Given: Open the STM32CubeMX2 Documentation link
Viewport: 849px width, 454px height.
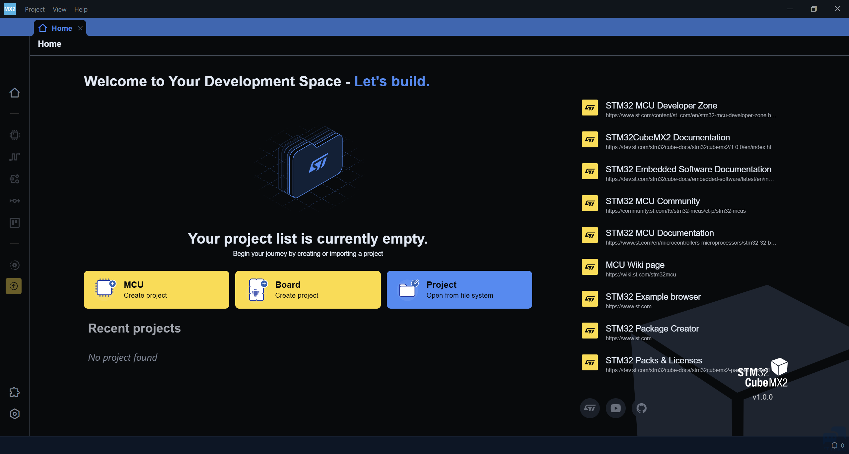Looking at the screenshot, I should click(x=667, y=137).
